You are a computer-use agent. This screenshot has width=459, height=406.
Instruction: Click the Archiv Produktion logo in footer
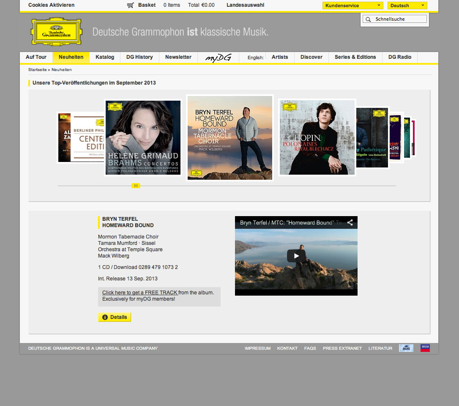406,348
